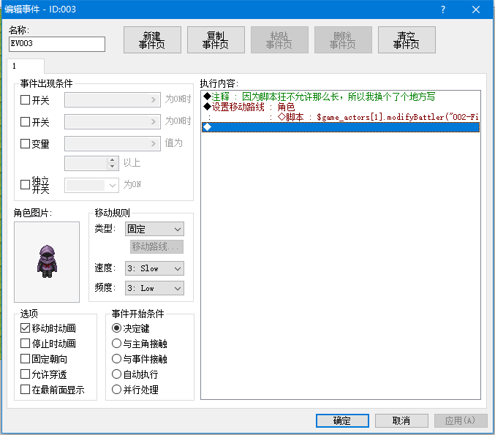
Task: Check the 在最前面显示 option
Action: point(26,389)
